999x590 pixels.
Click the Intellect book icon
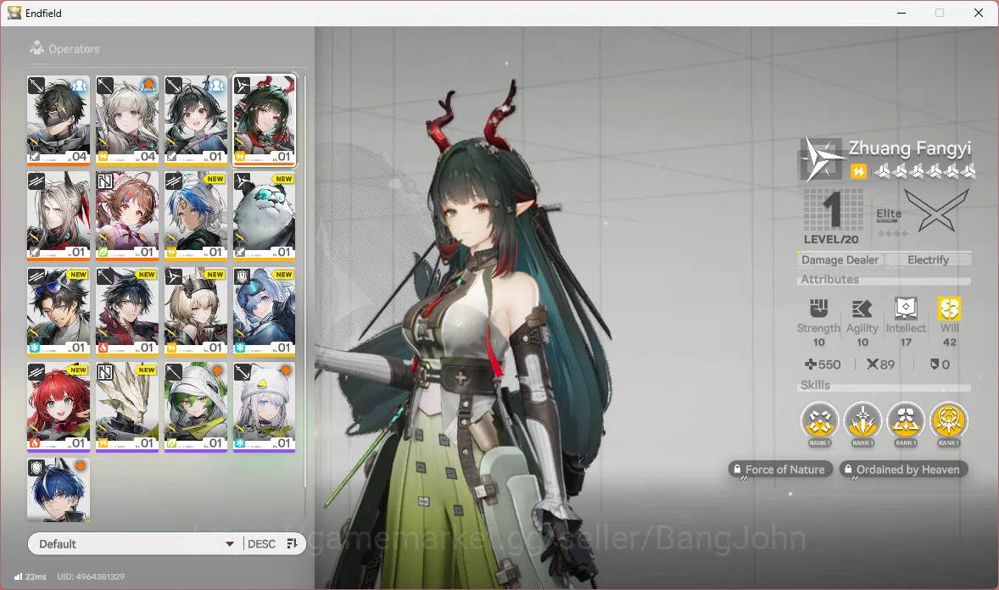(x=906, y=309)
